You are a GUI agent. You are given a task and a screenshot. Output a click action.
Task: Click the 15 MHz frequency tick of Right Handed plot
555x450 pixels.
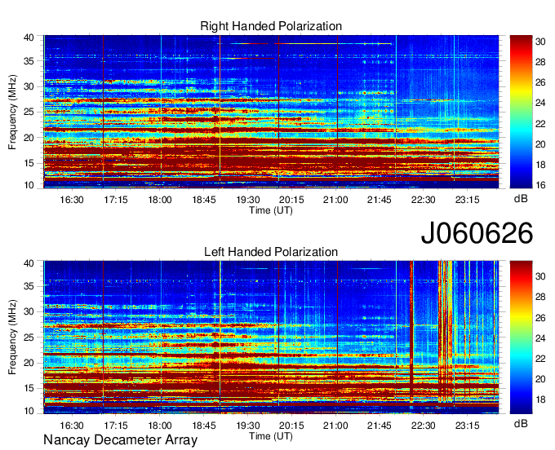pos(29,163)
